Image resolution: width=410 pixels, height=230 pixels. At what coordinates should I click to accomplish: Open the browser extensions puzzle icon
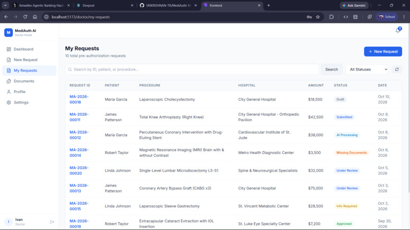click(x=331, y=17)
